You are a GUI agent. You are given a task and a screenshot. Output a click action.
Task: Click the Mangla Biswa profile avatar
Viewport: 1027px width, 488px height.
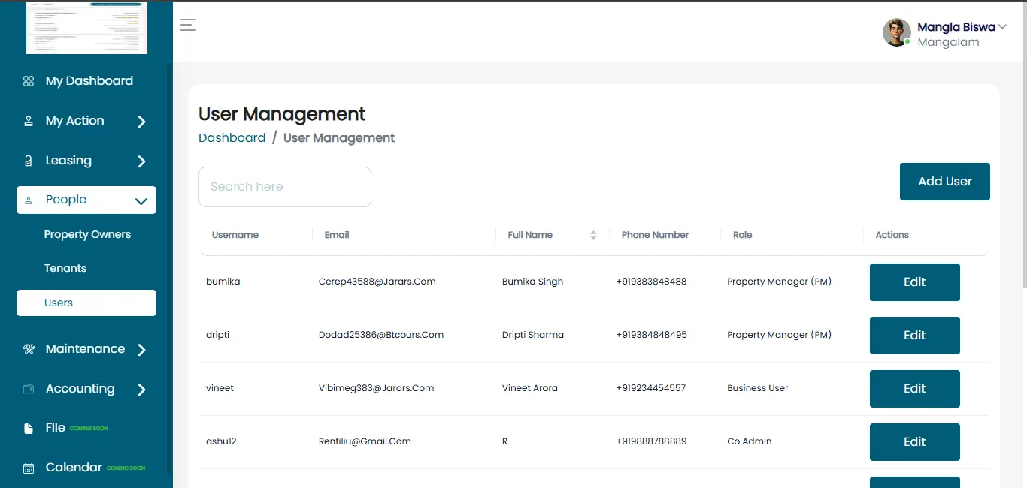tap(897, 32)
